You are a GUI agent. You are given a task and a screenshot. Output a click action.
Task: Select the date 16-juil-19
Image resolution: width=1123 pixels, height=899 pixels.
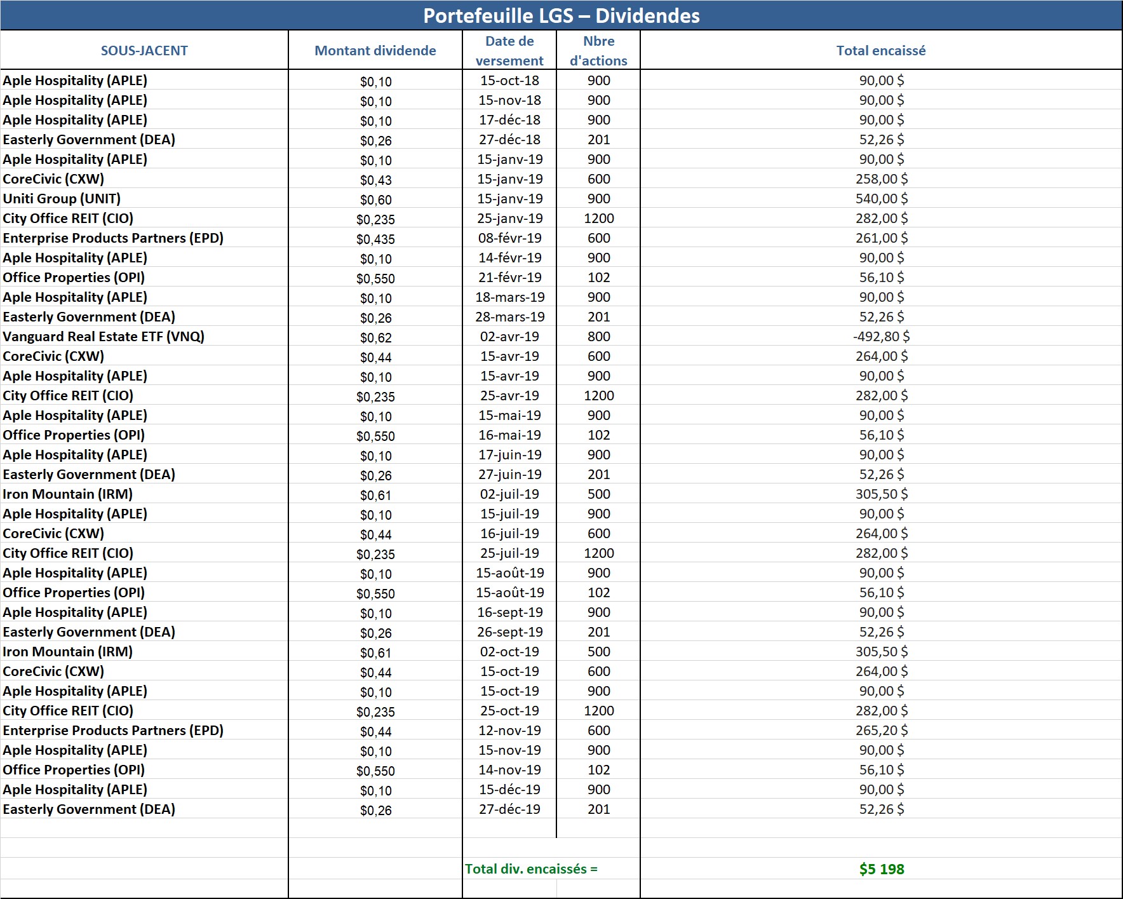coord(509,534)
